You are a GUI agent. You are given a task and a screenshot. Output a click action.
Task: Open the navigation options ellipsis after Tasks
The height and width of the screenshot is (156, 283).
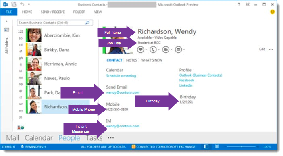pyautogui.click(x=110, y=138)
